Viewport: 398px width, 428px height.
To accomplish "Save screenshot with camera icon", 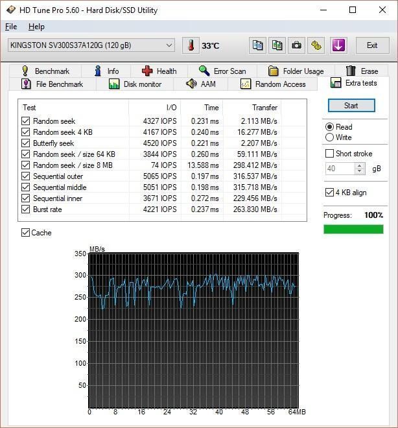I will 296,45.
